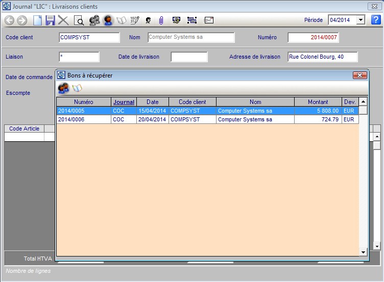Open the Période dropdown arrow
The image size is (384, 282).
361,20
